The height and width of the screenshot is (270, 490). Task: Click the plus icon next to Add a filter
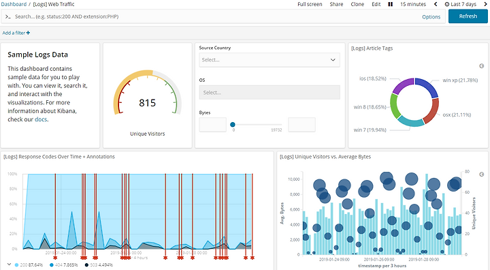28,33
